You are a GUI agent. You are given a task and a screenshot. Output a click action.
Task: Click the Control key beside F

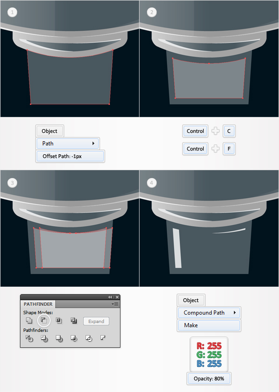[x=195, y=149]
